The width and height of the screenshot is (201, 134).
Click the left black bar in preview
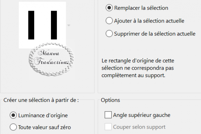pyautogui.click(x=31, y=25)
